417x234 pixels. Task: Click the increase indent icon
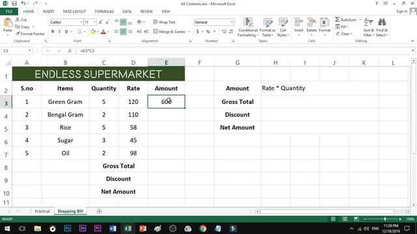pos(146,32)
